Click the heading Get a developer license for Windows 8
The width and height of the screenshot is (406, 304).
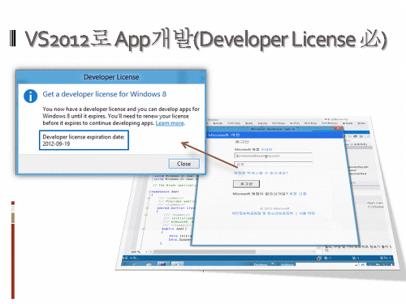[x=105, y=94]
